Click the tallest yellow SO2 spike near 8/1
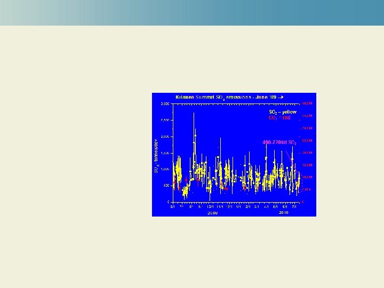384x288 pixels. pos(194,142)
